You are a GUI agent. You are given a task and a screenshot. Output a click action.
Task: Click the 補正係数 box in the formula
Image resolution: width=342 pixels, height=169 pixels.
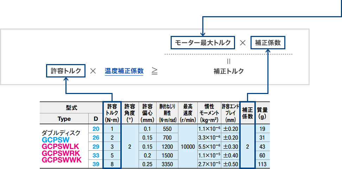(x=268, y=43)
